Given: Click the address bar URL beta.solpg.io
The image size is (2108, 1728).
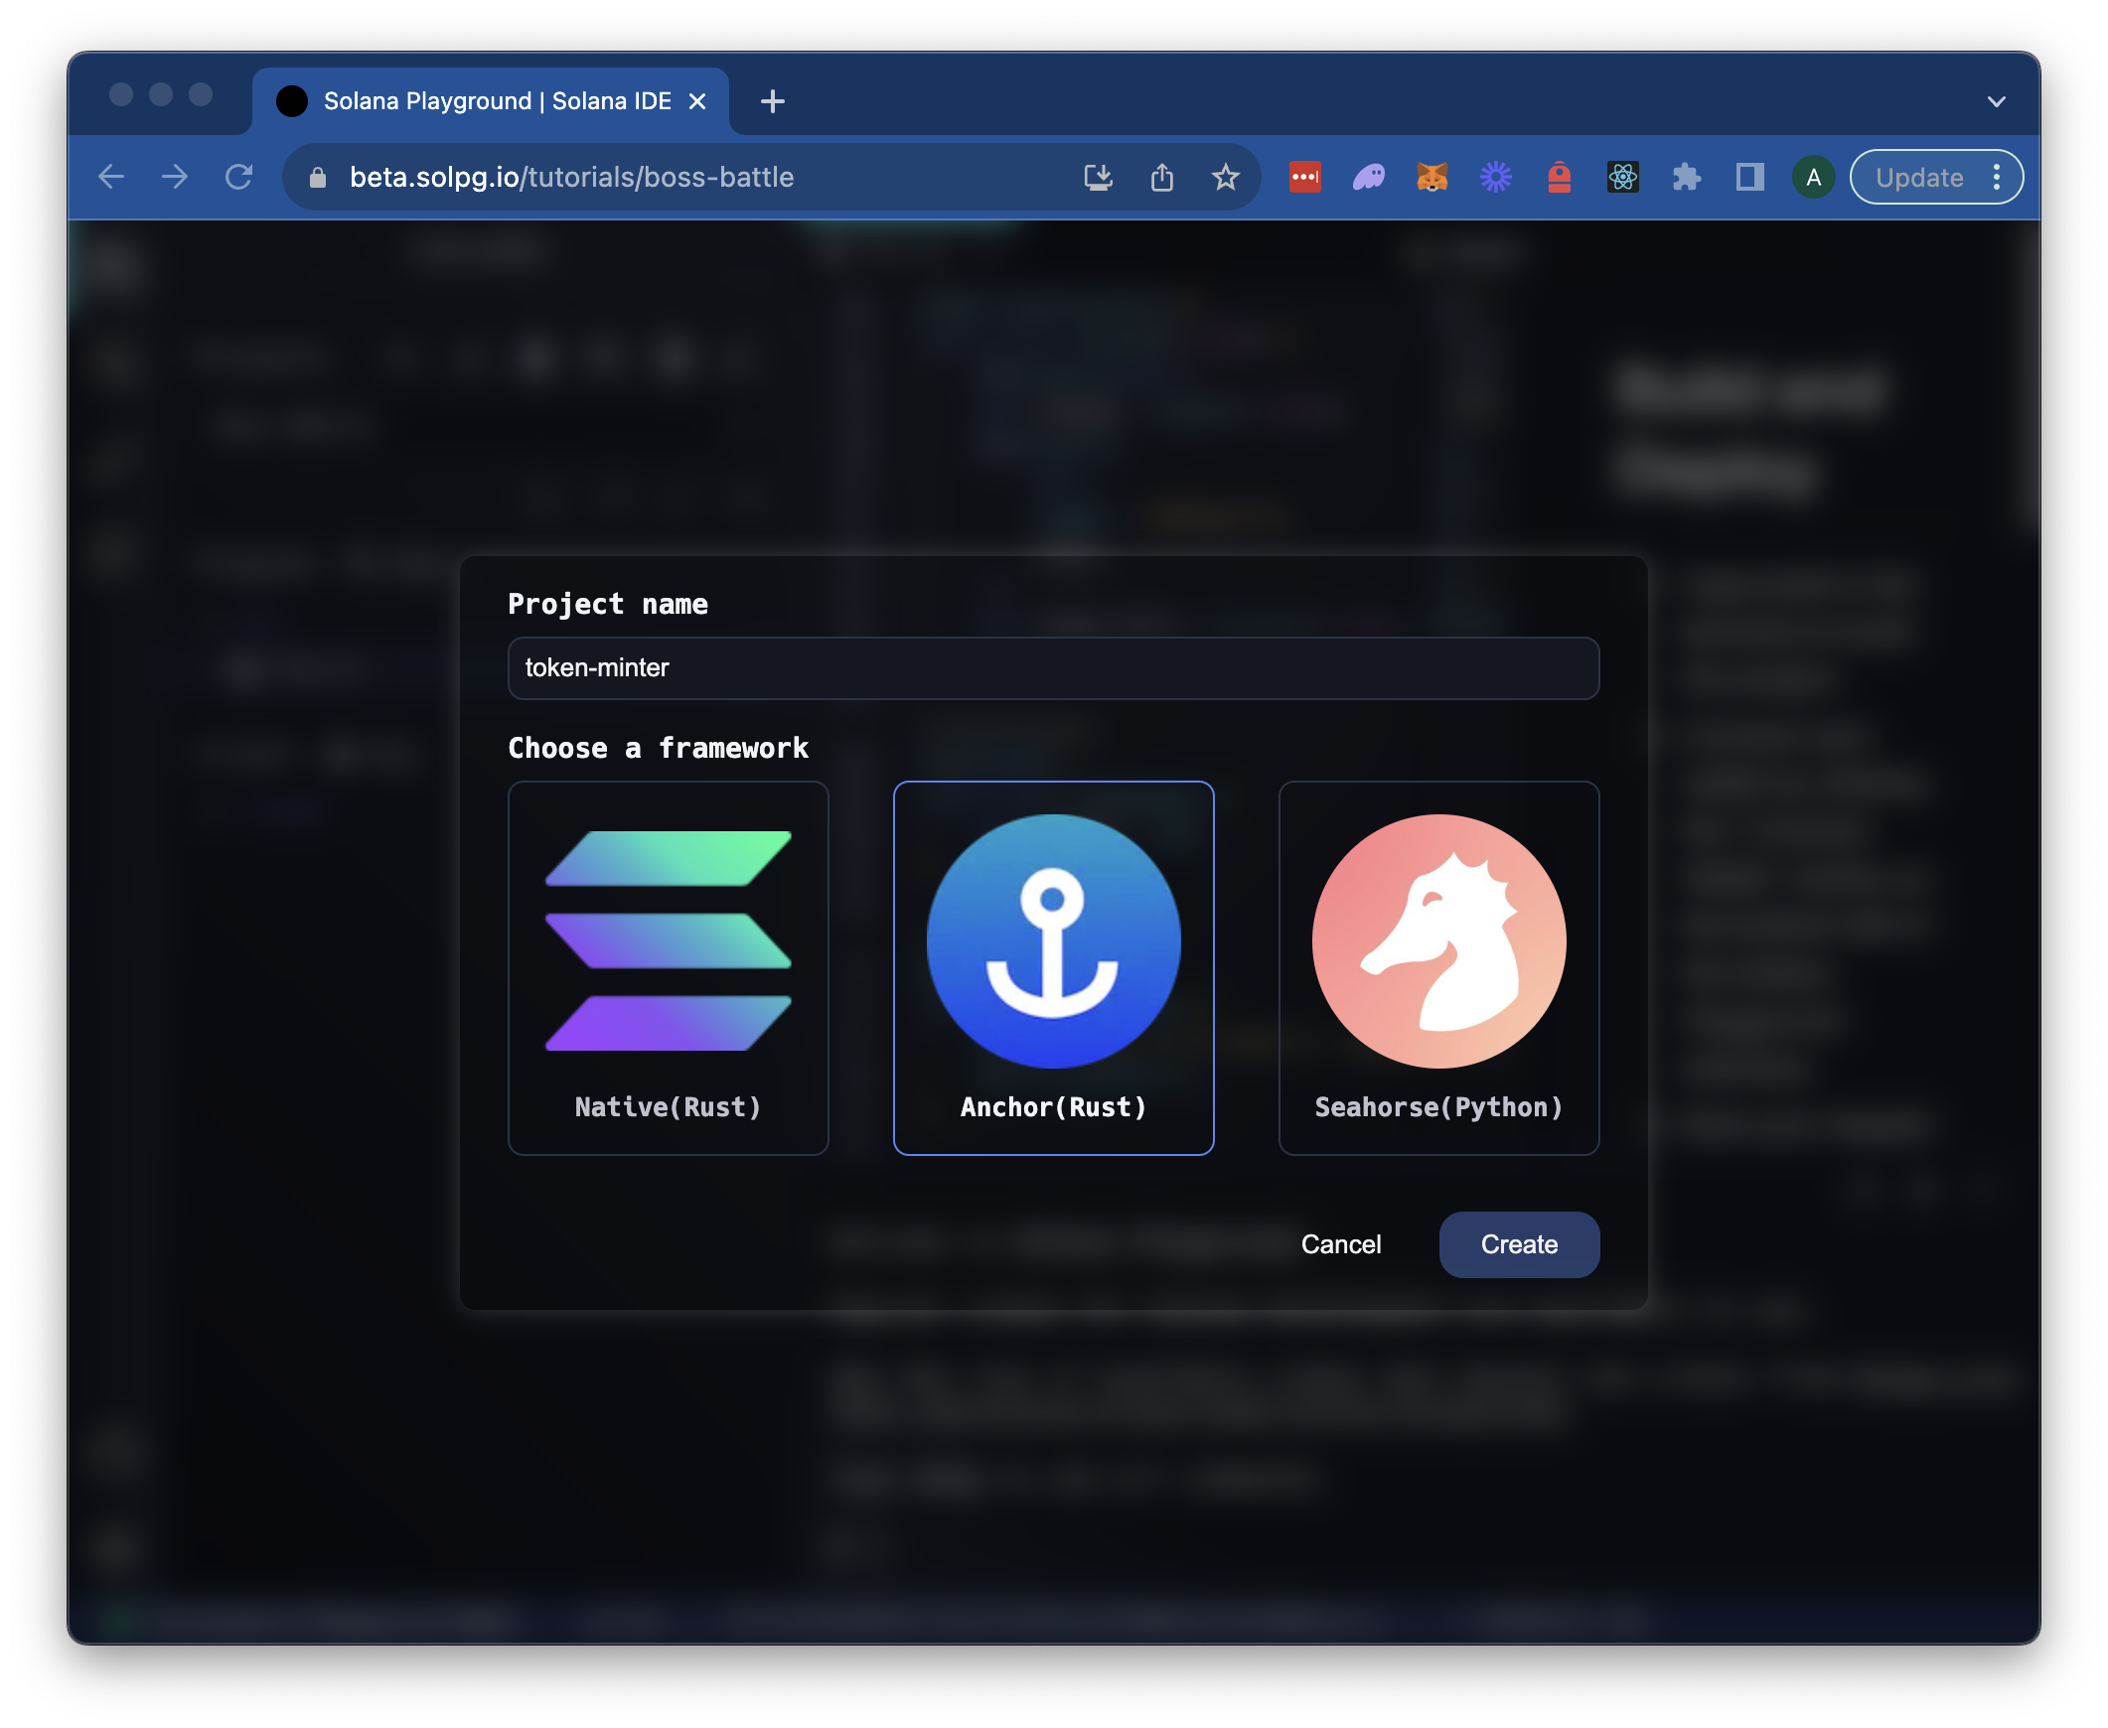Looking at the screenshot, I should pos(571,177).
